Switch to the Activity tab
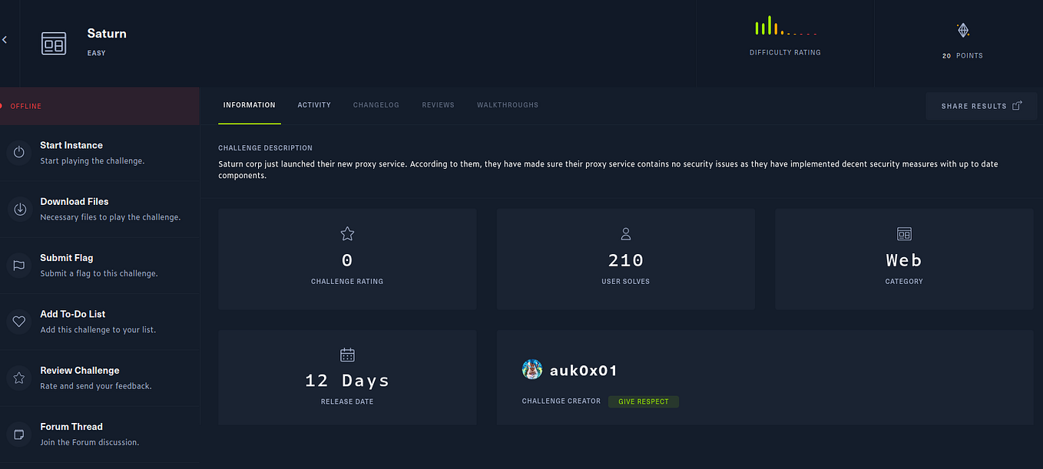 click(x=313, y=105)
